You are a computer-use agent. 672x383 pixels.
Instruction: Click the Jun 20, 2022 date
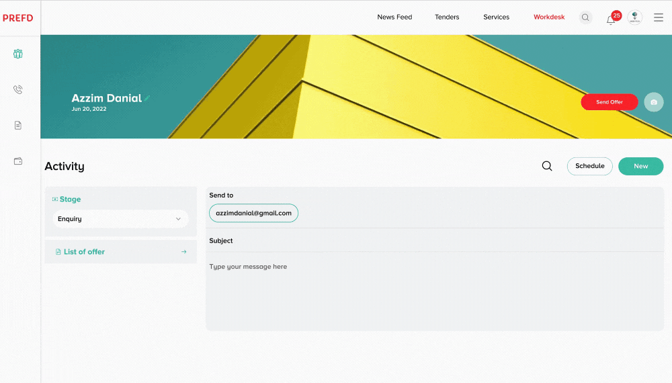[x=89, y=109]
